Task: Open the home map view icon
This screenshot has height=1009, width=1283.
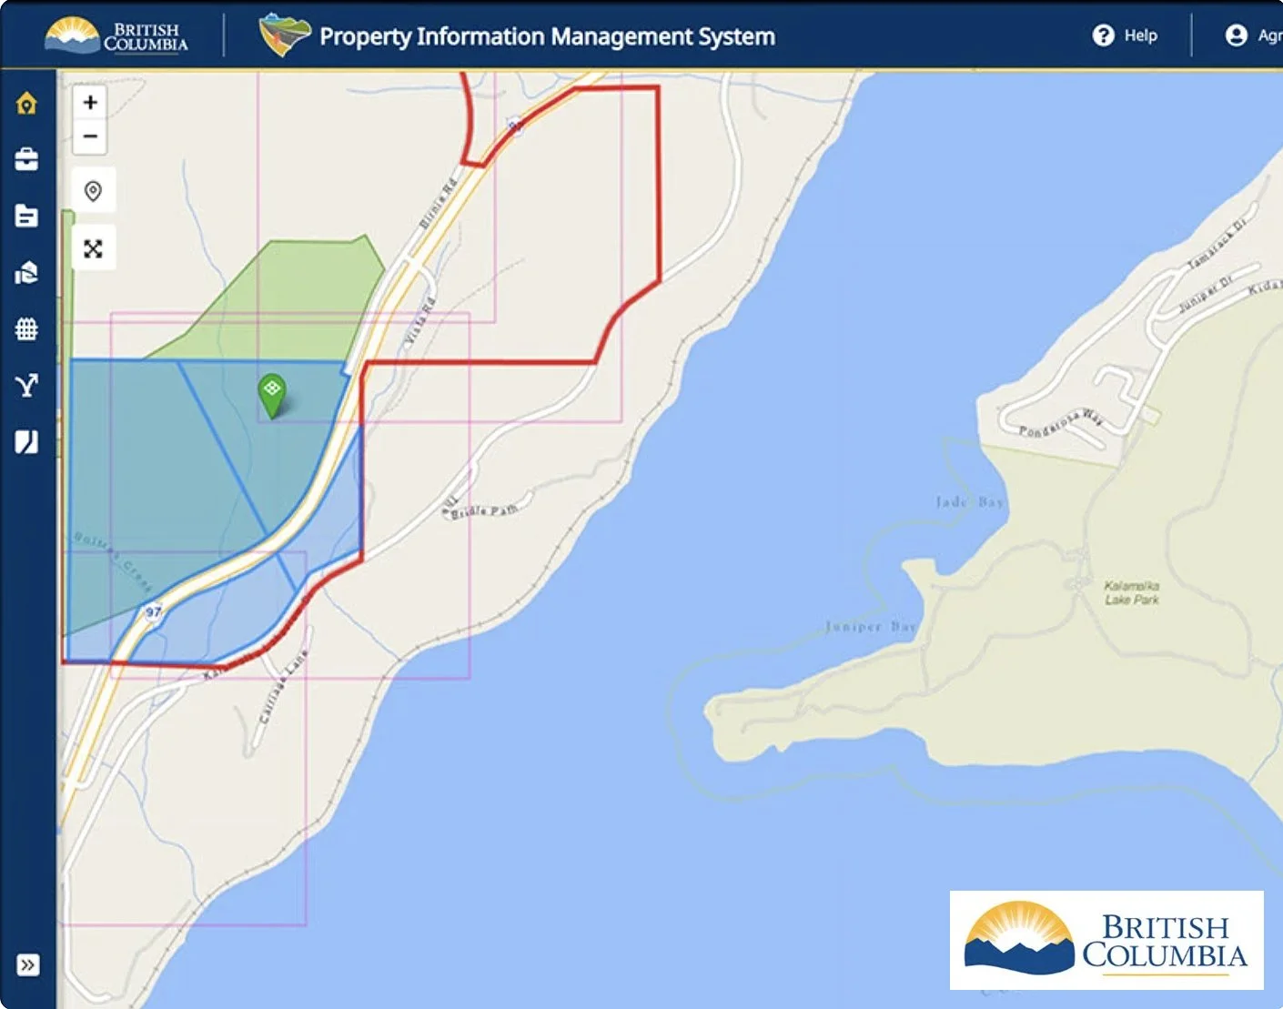Action: [x=26, y=104]
